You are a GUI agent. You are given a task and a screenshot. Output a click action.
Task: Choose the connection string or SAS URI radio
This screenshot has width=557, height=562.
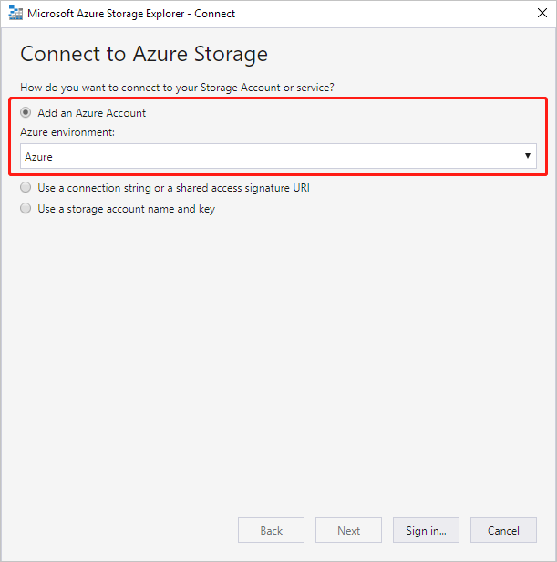[x=26, y=188]
